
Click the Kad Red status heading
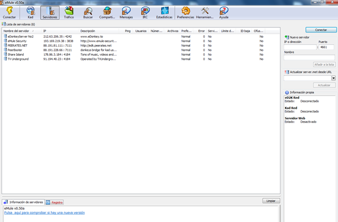(x=291, y=108)
